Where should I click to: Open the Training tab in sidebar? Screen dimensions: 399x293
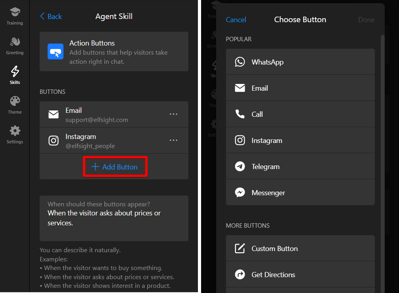click(x=15, y=16)
